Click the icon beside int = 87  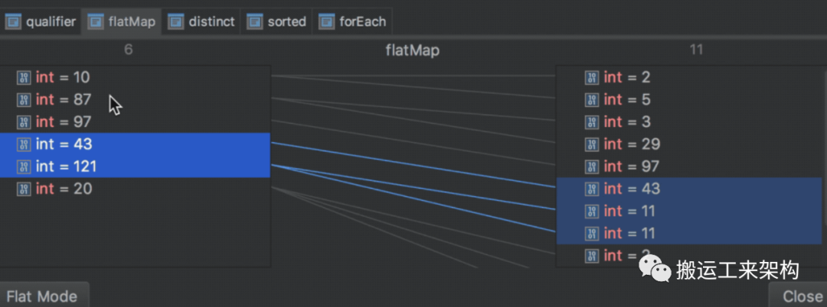click(x=24, y=99)
